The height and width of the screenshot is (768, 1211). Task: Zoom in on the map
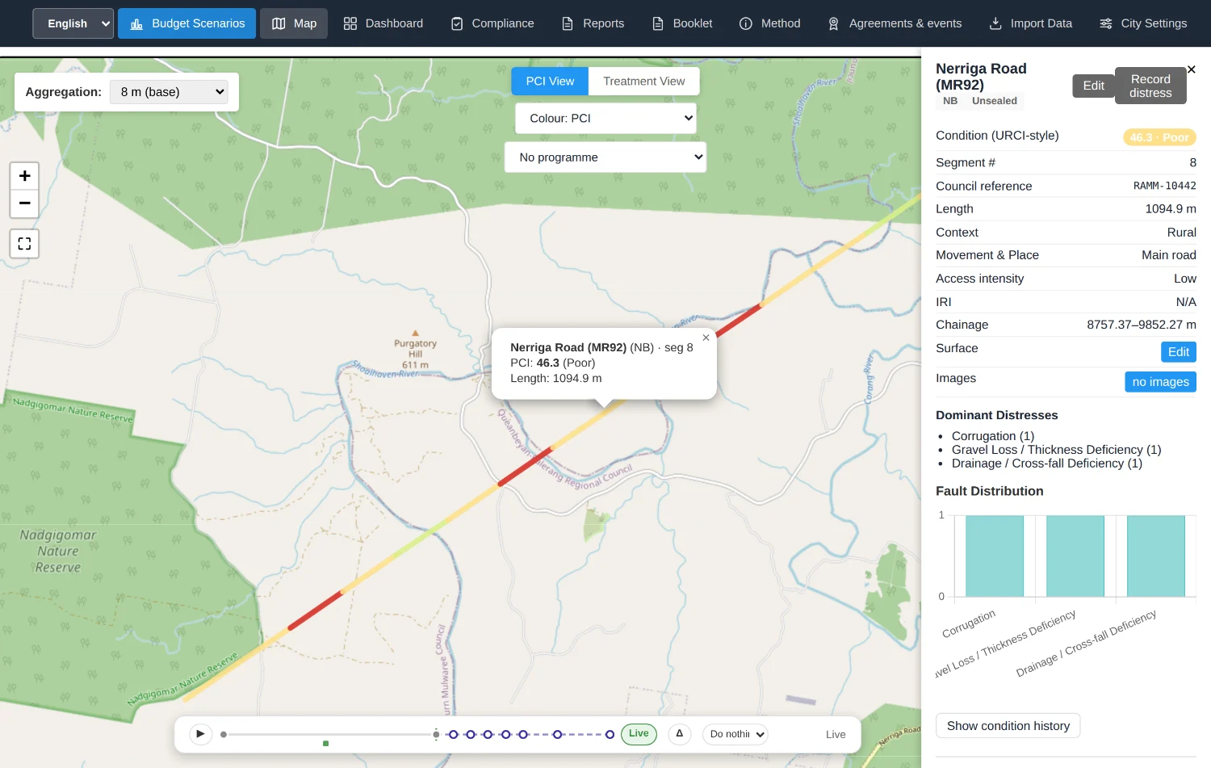tap(24, 176)
